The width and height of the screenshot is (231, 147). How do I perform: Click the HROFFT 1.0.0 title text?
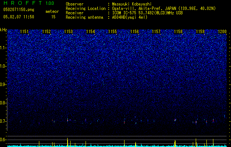point(29,3)
